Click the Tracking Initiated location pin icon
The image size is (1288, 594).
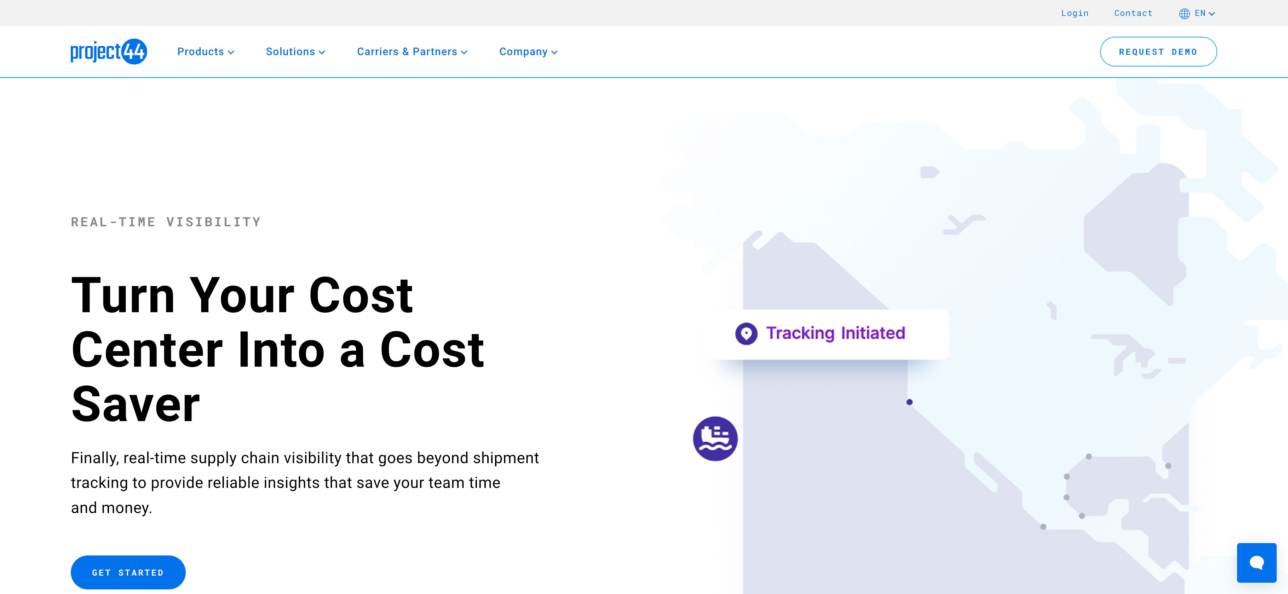pos(746,333)
